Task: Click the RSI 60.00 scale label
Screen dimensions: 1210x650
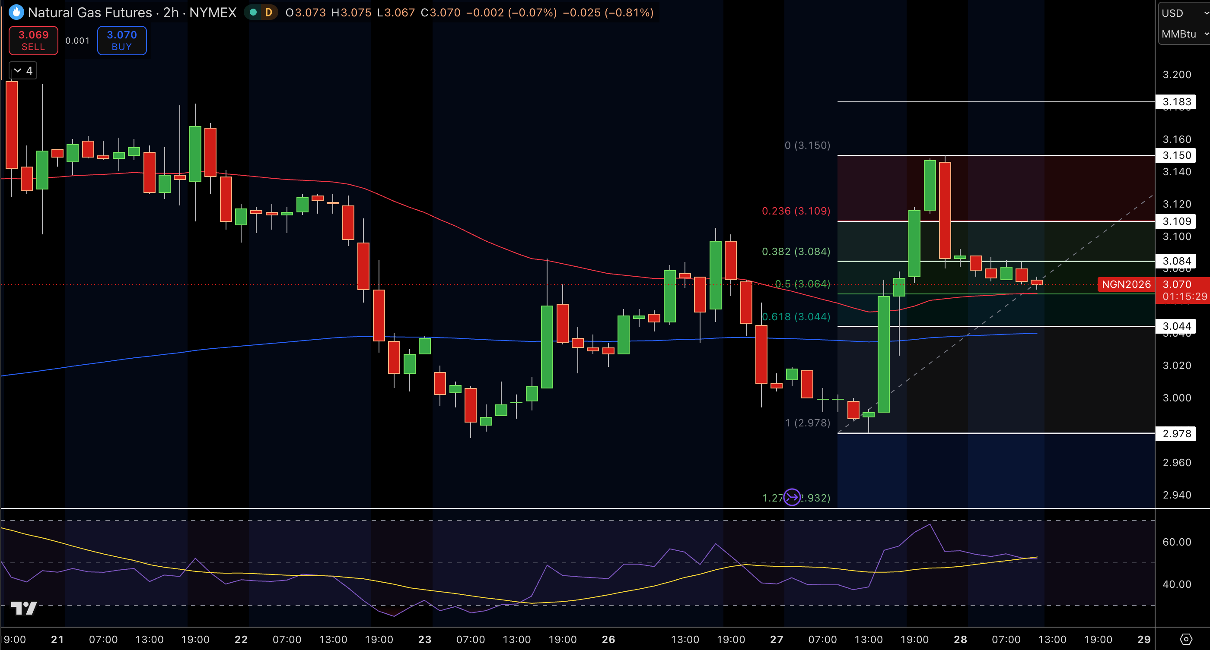Action: point(1176,542)
